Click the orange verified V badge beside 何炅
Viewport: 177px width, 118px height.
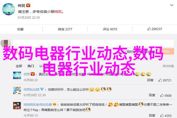[28, 5]
